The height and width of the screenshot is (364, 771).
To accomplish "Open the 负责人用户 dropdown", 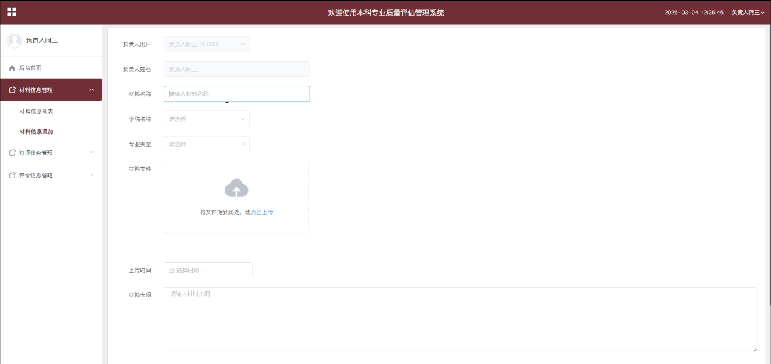I will coord(206,44).
